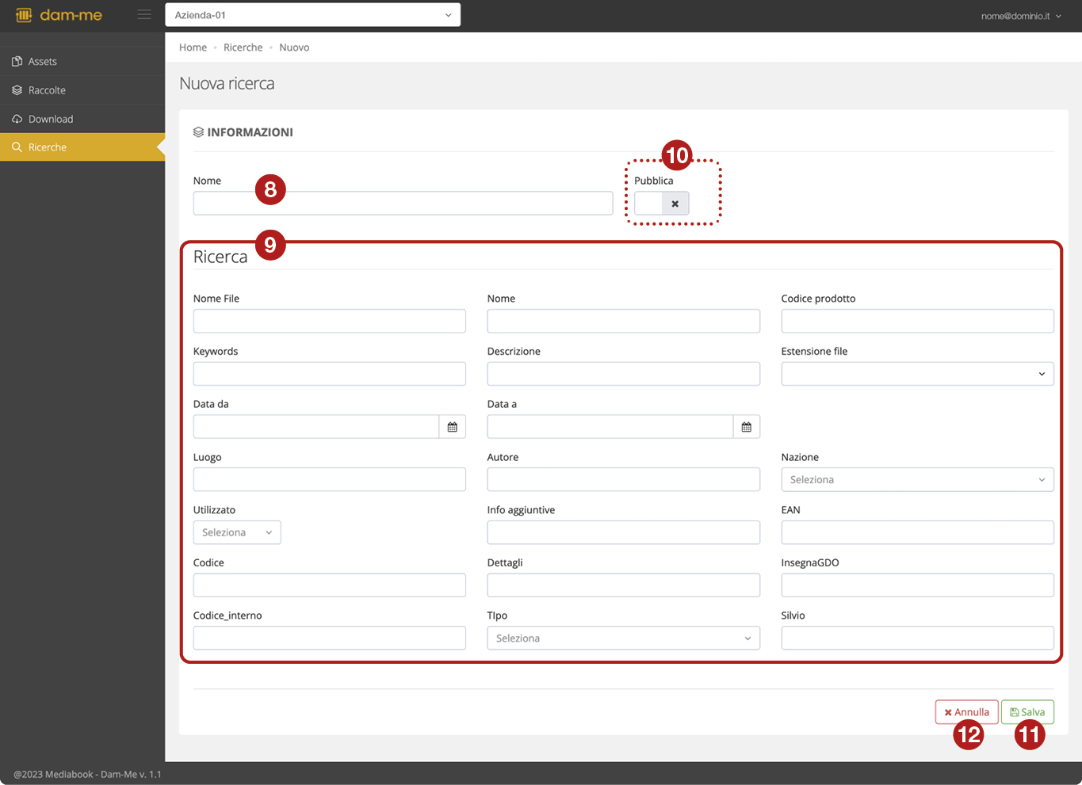The width and height of the screenshot is (1082, 785).
Task: Open the TIpo Seleziona dropdown
Action: [623, 638]
